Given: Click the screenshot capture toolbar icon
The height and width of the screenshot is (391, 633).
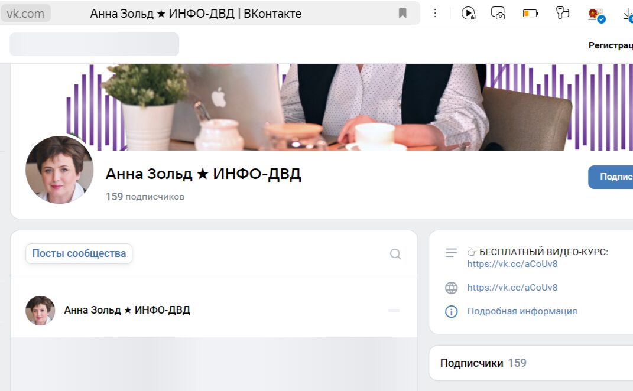Looking at the screenshot, I should click(x=498, y=14).
